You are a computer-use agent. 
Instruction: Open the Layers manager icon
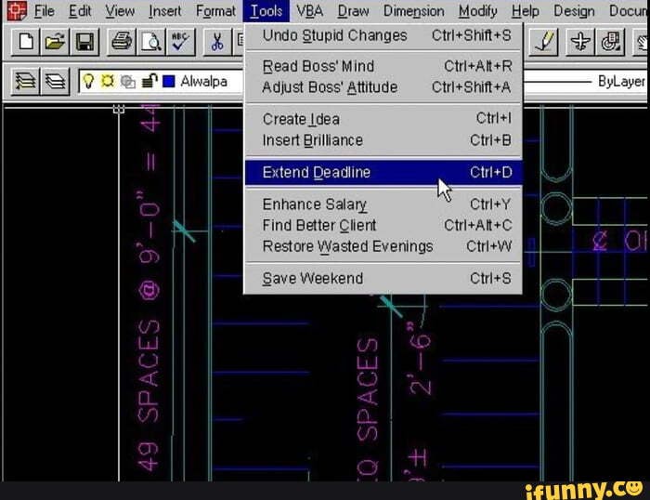click(56, 82)
